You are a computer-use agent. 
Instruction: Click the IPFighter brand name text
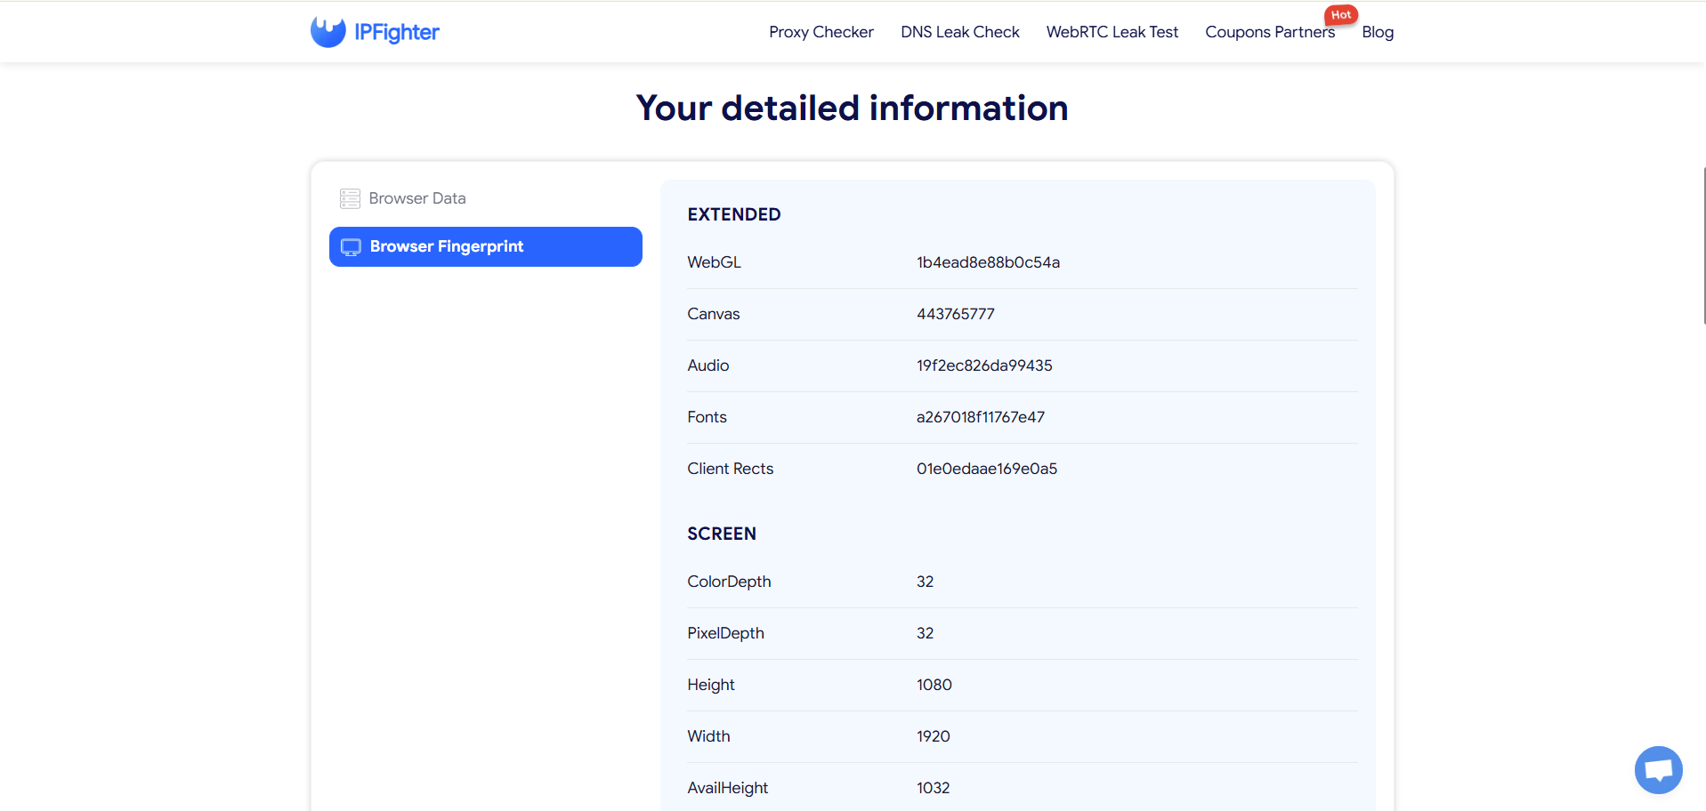coord(397,33)
